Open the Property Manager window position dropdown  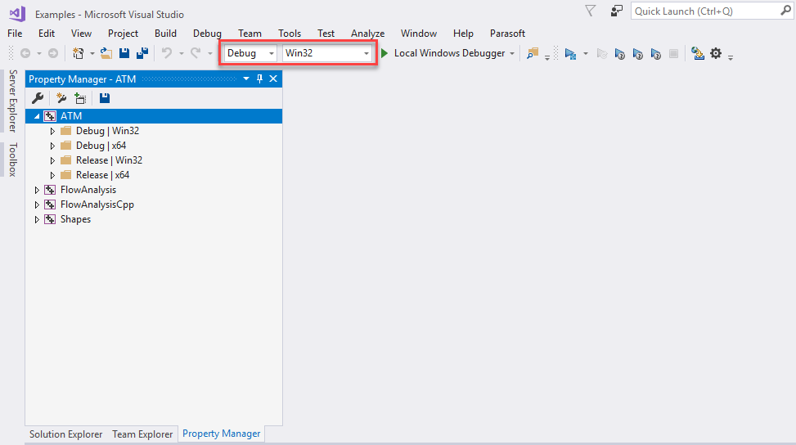click(x=246, y=79)
